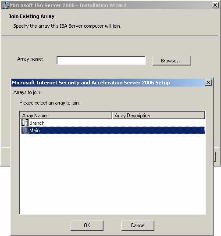
Task: Focus the Array name input field
Action: tap(101, 60)
